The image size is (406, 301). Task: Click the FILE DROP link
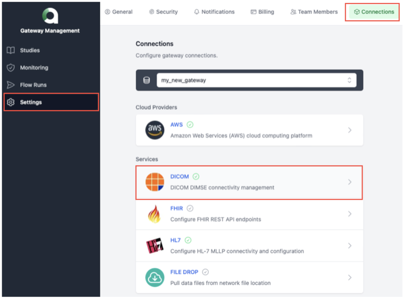(184, 272)
